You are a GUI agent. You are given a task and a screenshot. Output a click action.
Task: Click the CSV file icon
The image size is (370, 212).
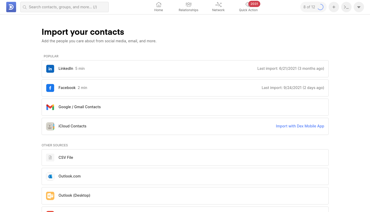[x=50, y=158]
